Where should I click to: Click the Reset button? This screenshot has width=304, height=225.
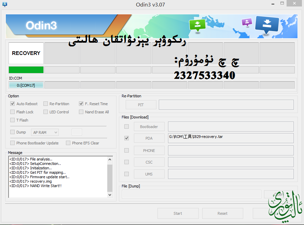coord(223,213)
